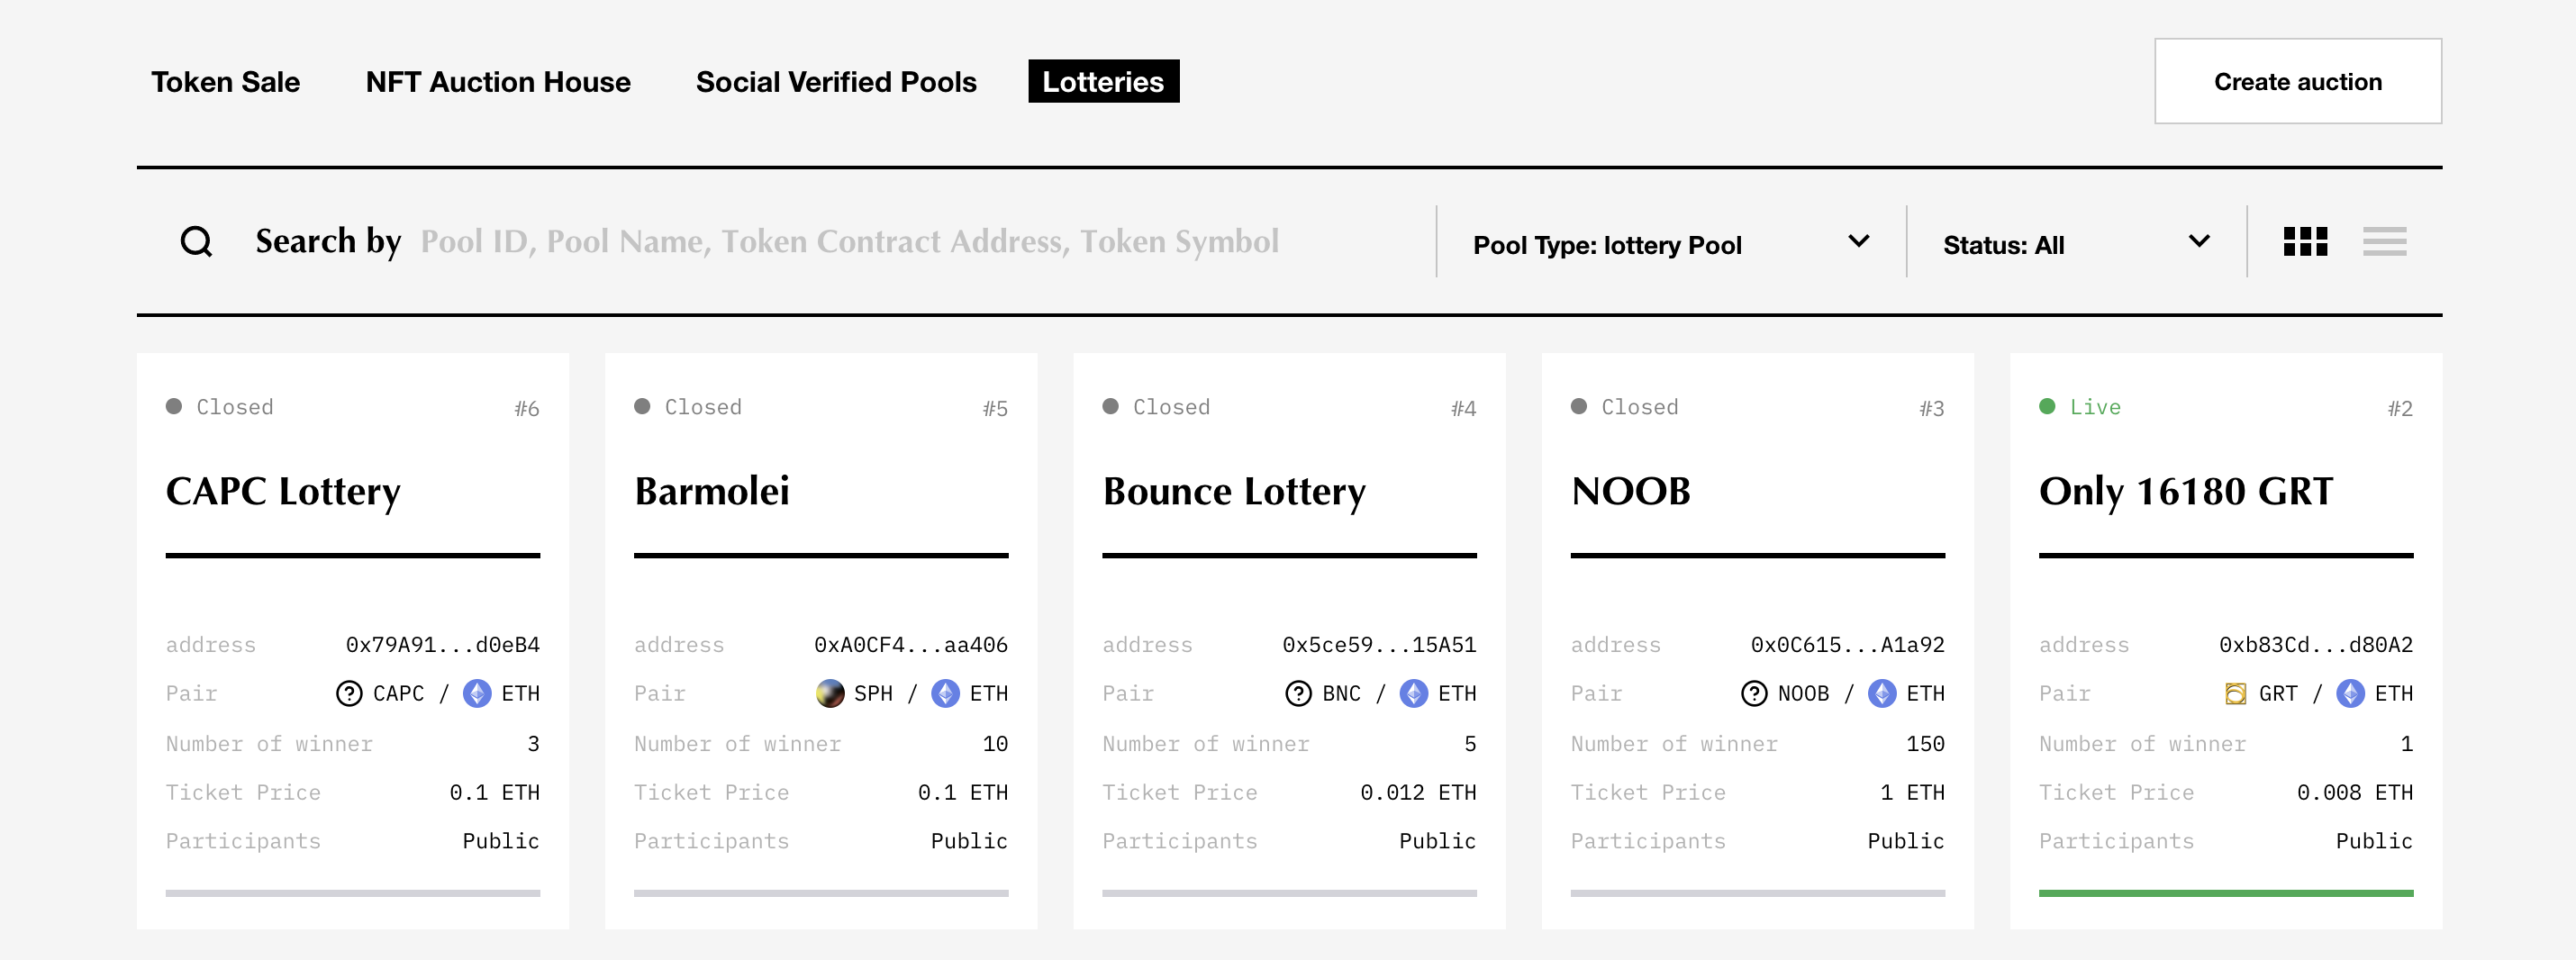Select the Social Verified Pools tab

836,82
